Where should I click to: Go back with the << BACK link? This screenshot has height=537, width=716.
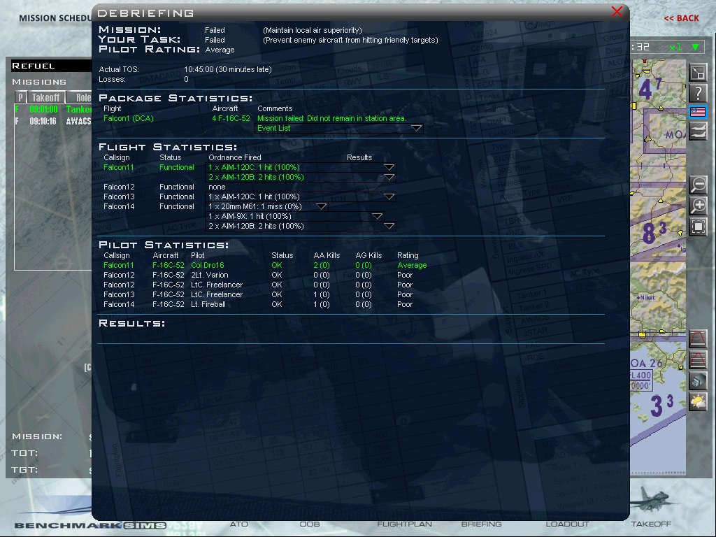[x=681, y=18]
